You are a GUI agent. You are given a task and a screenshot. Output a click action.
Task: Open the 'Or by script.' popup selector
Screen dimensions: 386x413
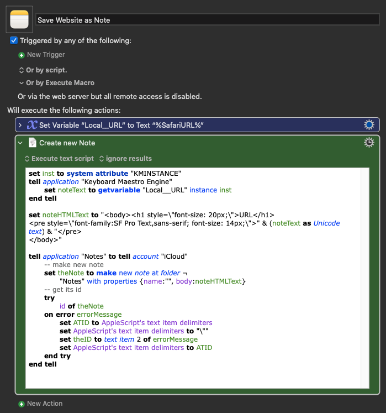click(x=43, y=70)
